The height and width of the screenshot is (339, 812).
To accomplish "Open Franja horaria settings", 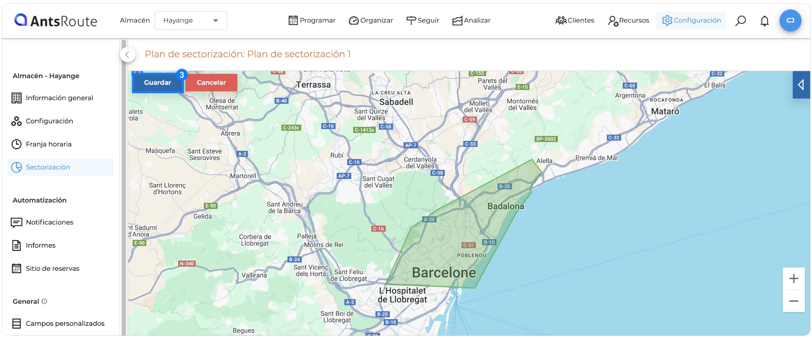I will point(60,144).
